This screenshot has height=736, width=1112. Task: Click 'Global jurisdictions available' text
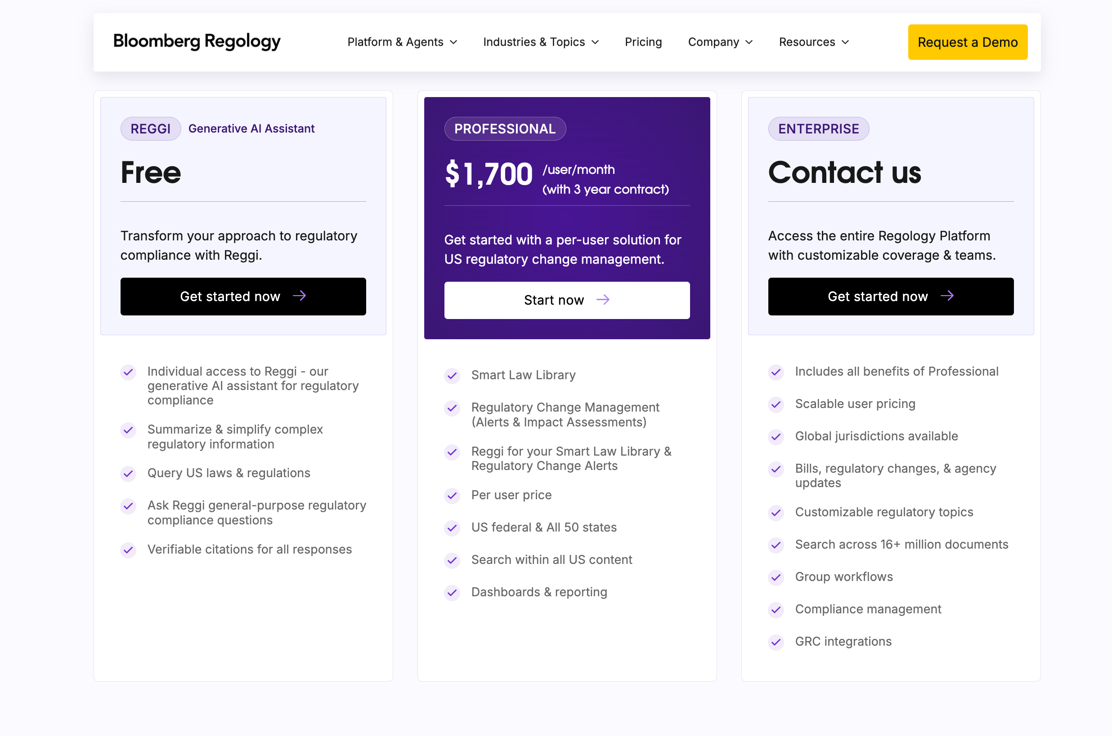coord(876,436)
